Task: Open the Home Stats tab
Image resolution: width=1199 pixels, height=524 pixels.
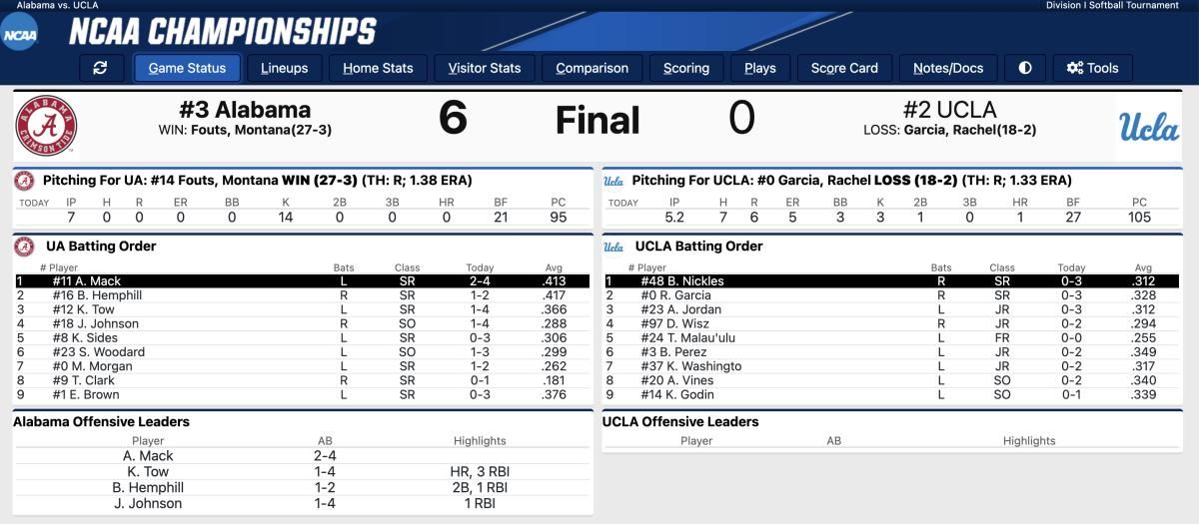Action: point(378,68)
